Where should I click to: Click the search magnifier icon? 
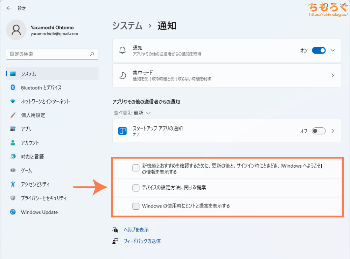click(92, 54)
